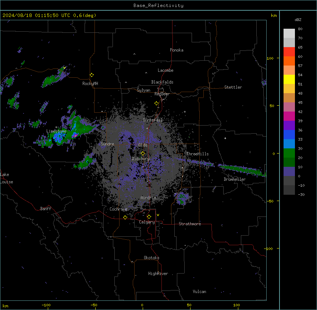This screenshot has width=317, height=310.
Task: Click the Strathmore city label
Action: (x=190, y=224)
